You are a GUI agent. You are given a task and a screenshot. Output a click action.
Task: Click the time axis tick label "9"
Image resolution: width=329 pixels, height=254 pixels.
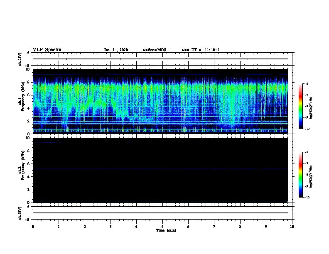click(266, 227)
